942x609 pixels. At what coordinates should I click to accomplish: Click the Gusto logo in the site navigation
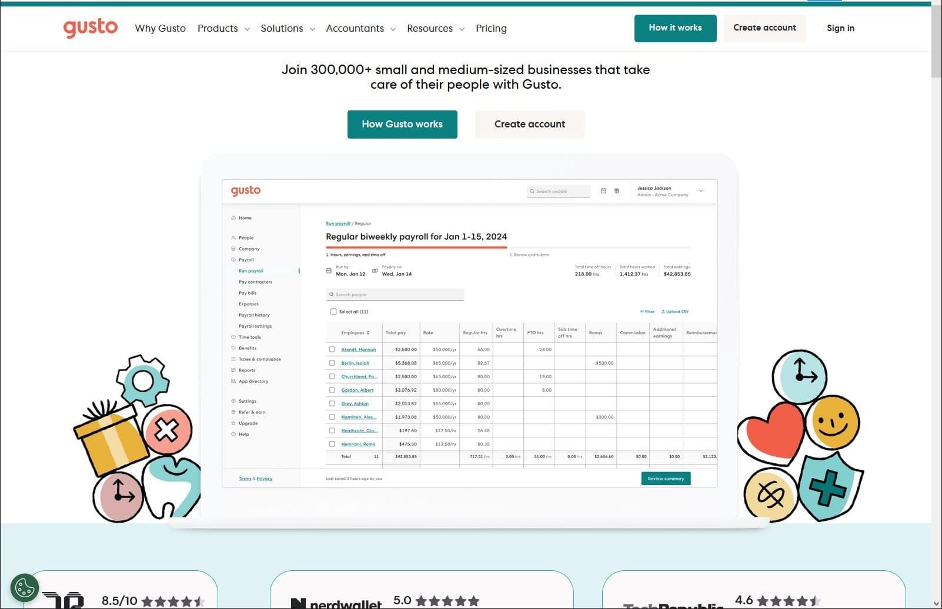pos(91,28)
